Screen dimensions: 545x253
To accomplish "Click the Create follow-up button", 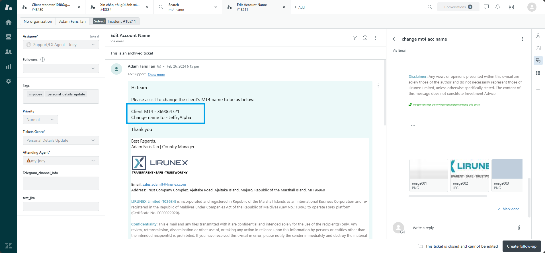I will tap(521, 246).
